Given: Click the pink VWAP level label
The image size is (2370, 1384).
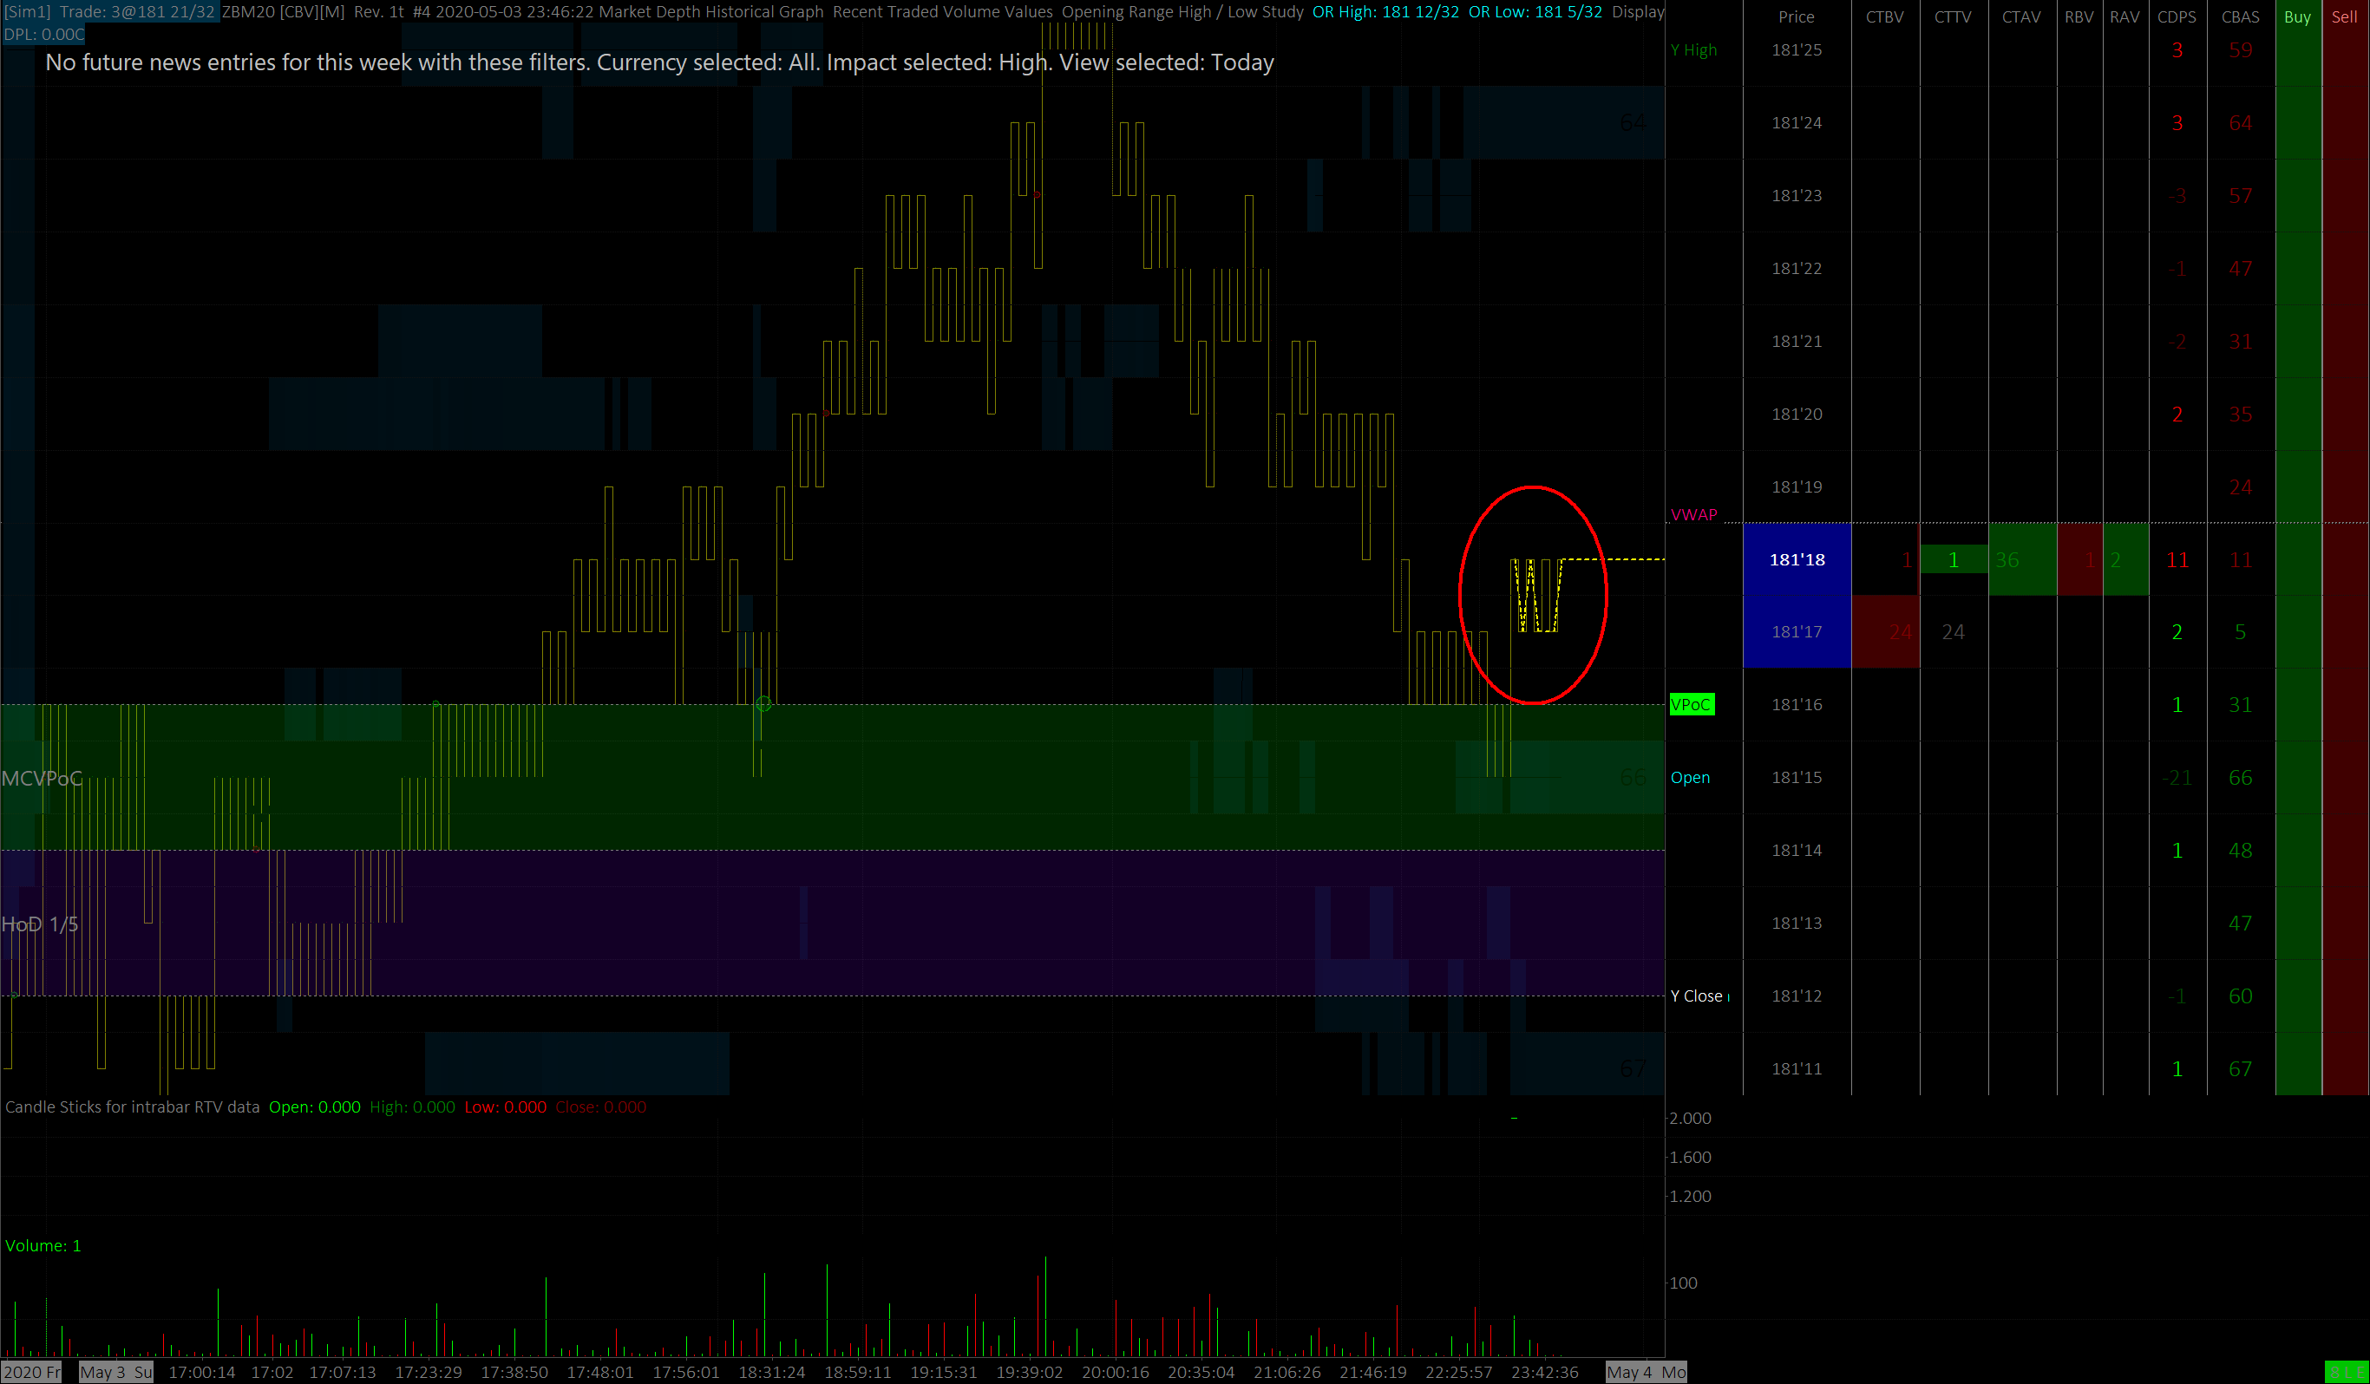Looking at the screenshot, I should 1694,514.
